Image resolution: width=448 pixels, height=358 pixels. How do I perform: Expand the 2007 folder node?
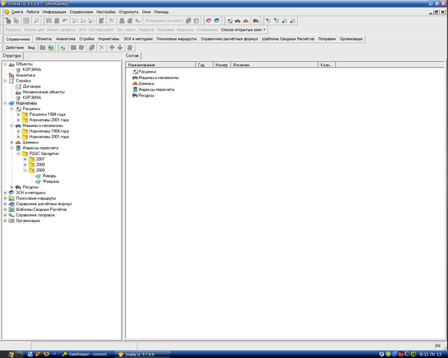pyautogui.click(x=25, y=159)
